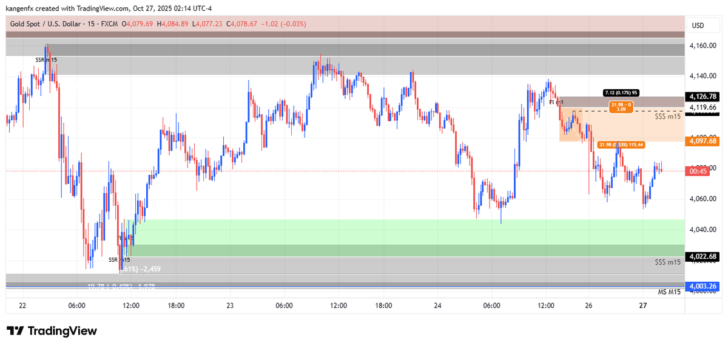This screenshot has height=348, width=728.
Task: Click the 4,160.00 price axis tick
Action: (x=704, y=46)
